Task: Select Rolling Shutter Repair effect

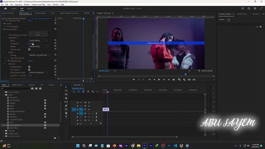Action: (17, 111)
